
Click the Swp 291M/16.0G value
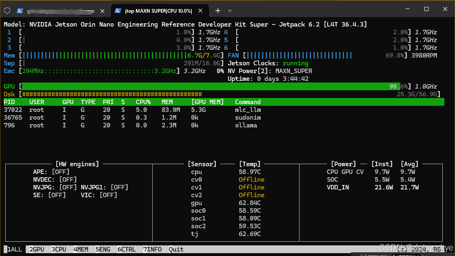pos(203,63)
